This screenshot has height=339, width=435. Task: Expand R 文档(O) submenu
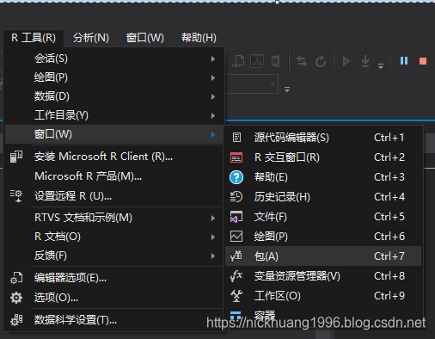pos(114,237)
